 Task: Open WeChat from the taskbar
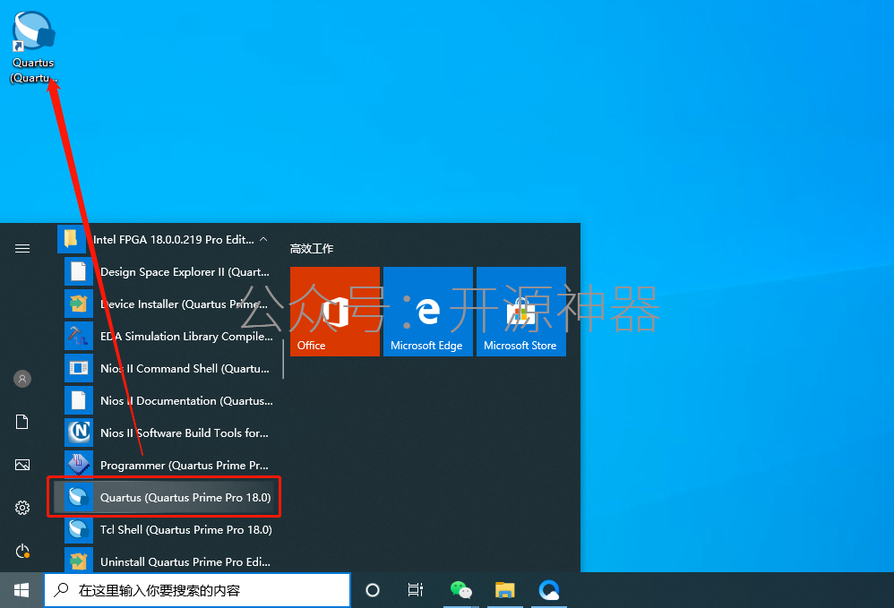[x=460, y=590]
